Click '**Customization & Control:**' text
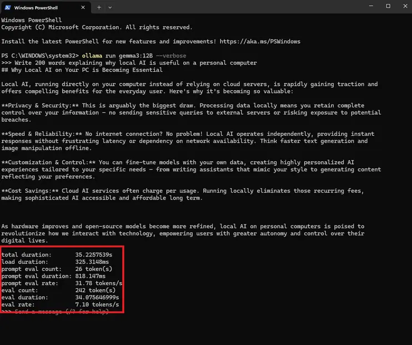 point(48,162)
